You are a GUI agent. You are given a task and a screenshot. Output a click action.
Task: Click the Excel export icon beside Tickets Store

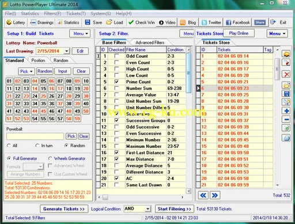(286, 128)
